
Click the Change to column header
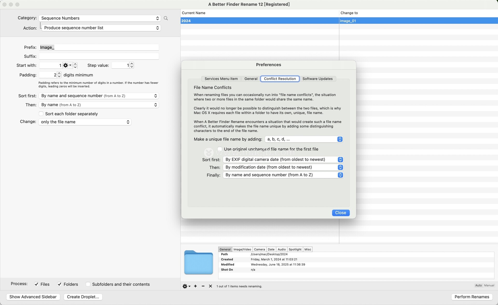418,13
